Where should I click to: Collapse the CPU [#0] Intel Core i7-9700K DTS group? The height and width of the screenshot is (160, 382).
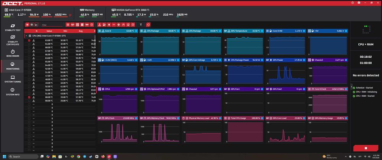26,36
